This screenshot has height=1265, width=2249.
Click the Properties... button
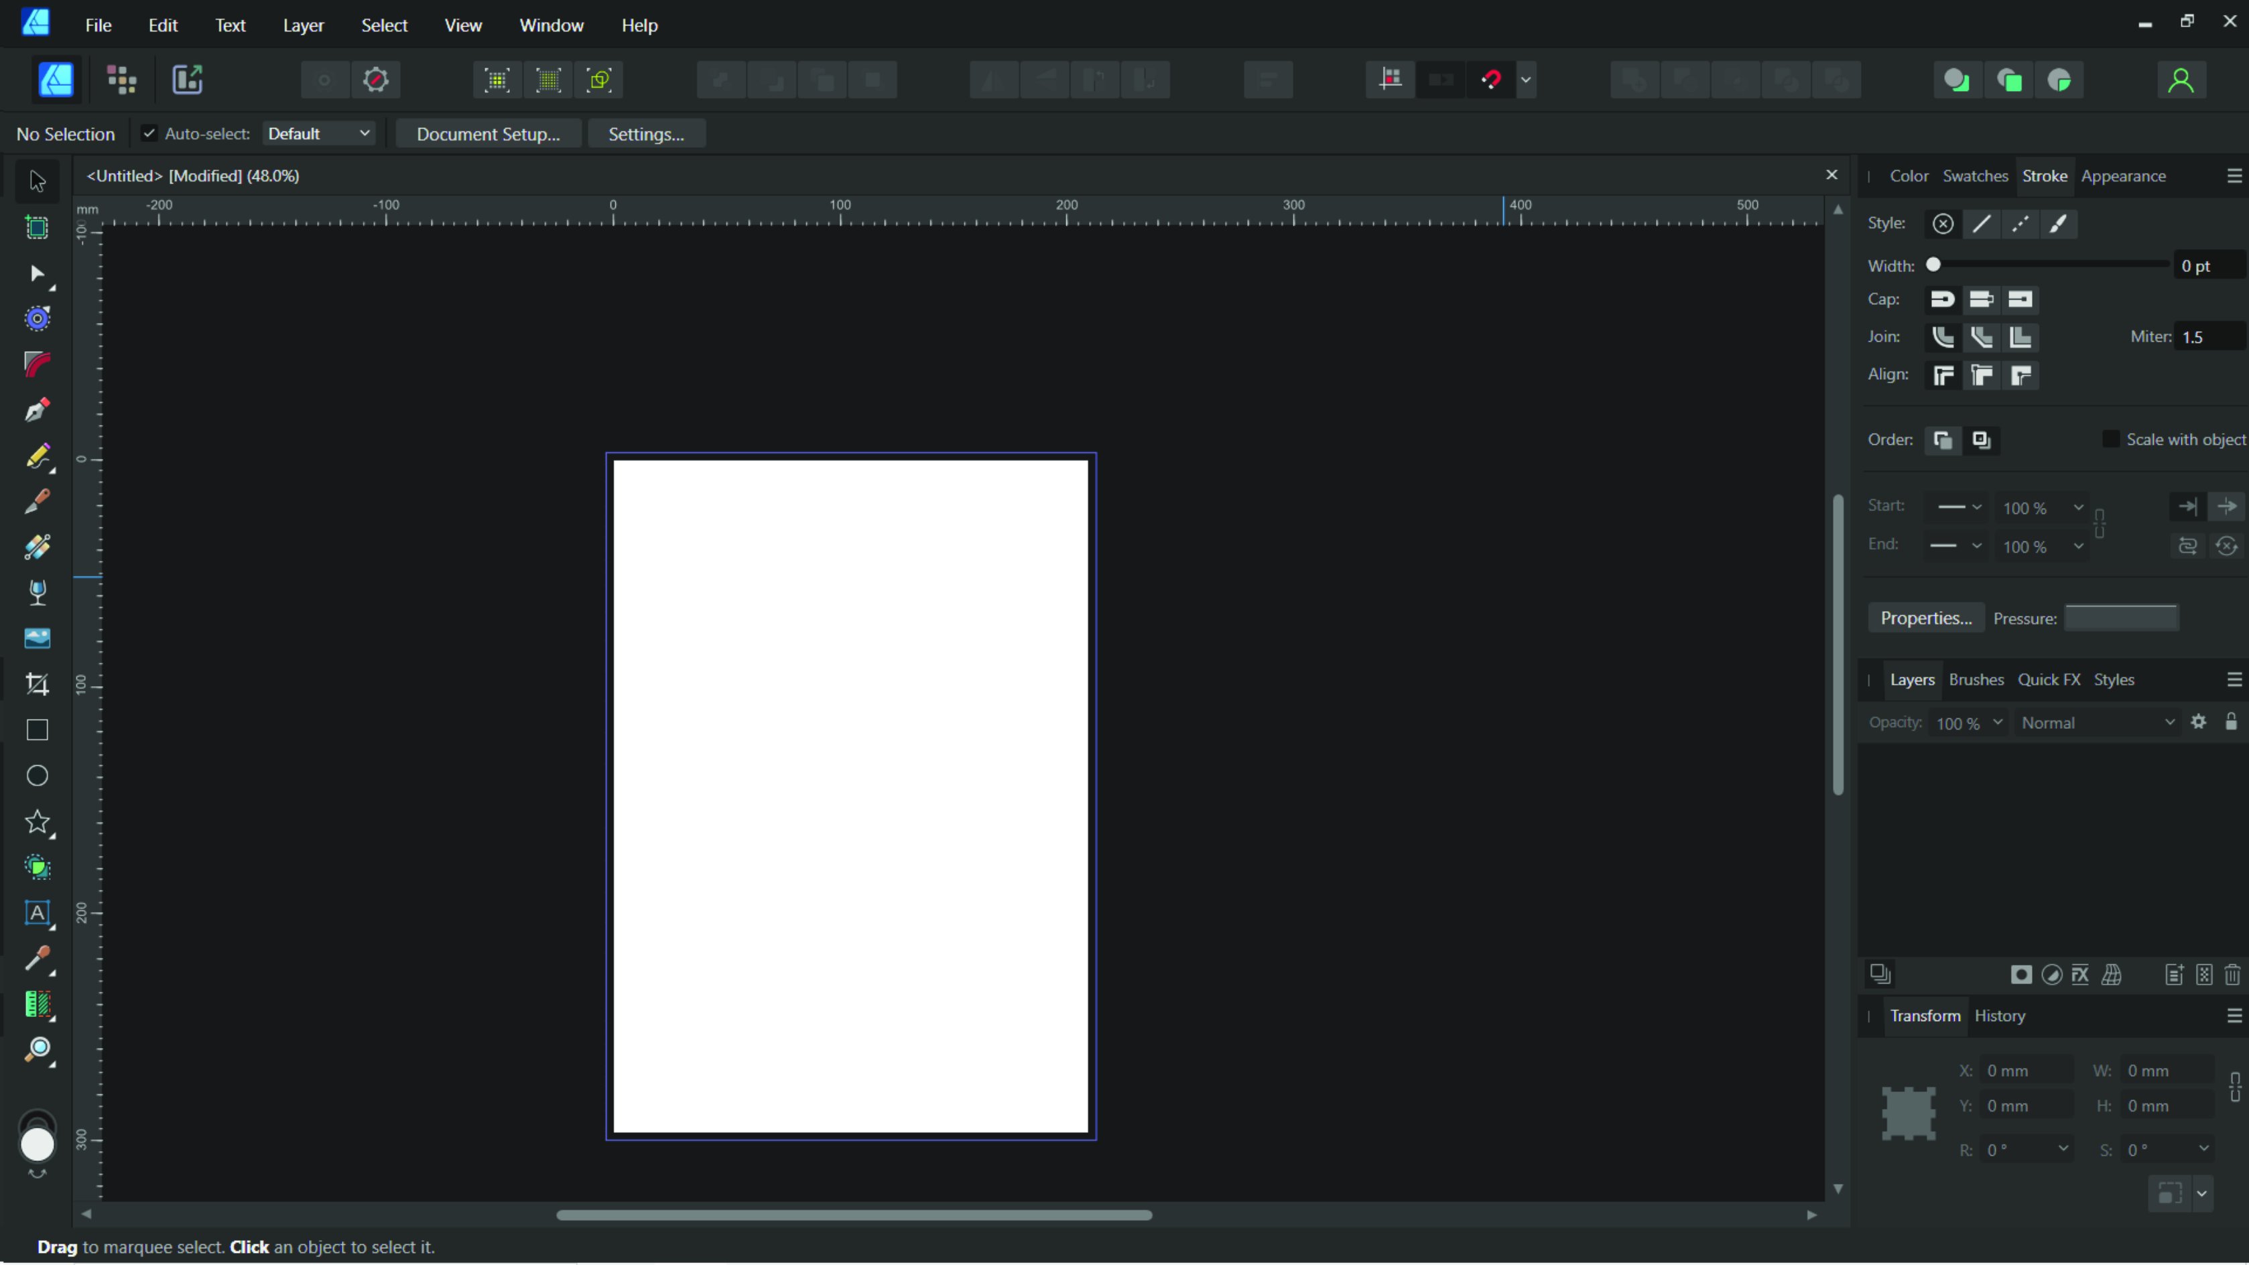1926,618
